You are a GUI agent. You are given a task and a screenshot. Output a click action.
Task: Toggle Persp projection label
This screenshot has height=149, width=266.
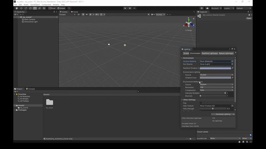189,30
